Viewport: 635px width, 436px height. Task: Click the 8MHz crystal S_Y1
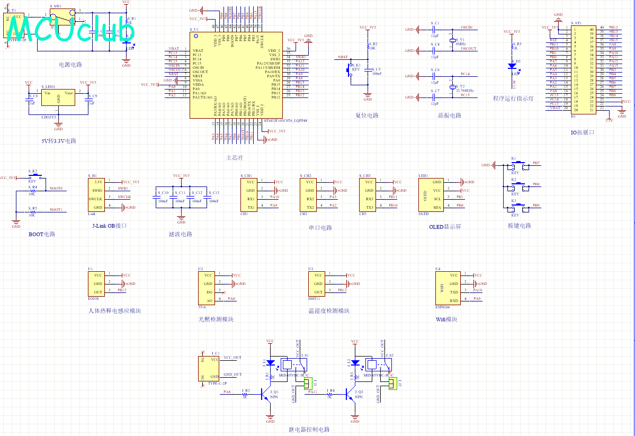pos(452,40)
